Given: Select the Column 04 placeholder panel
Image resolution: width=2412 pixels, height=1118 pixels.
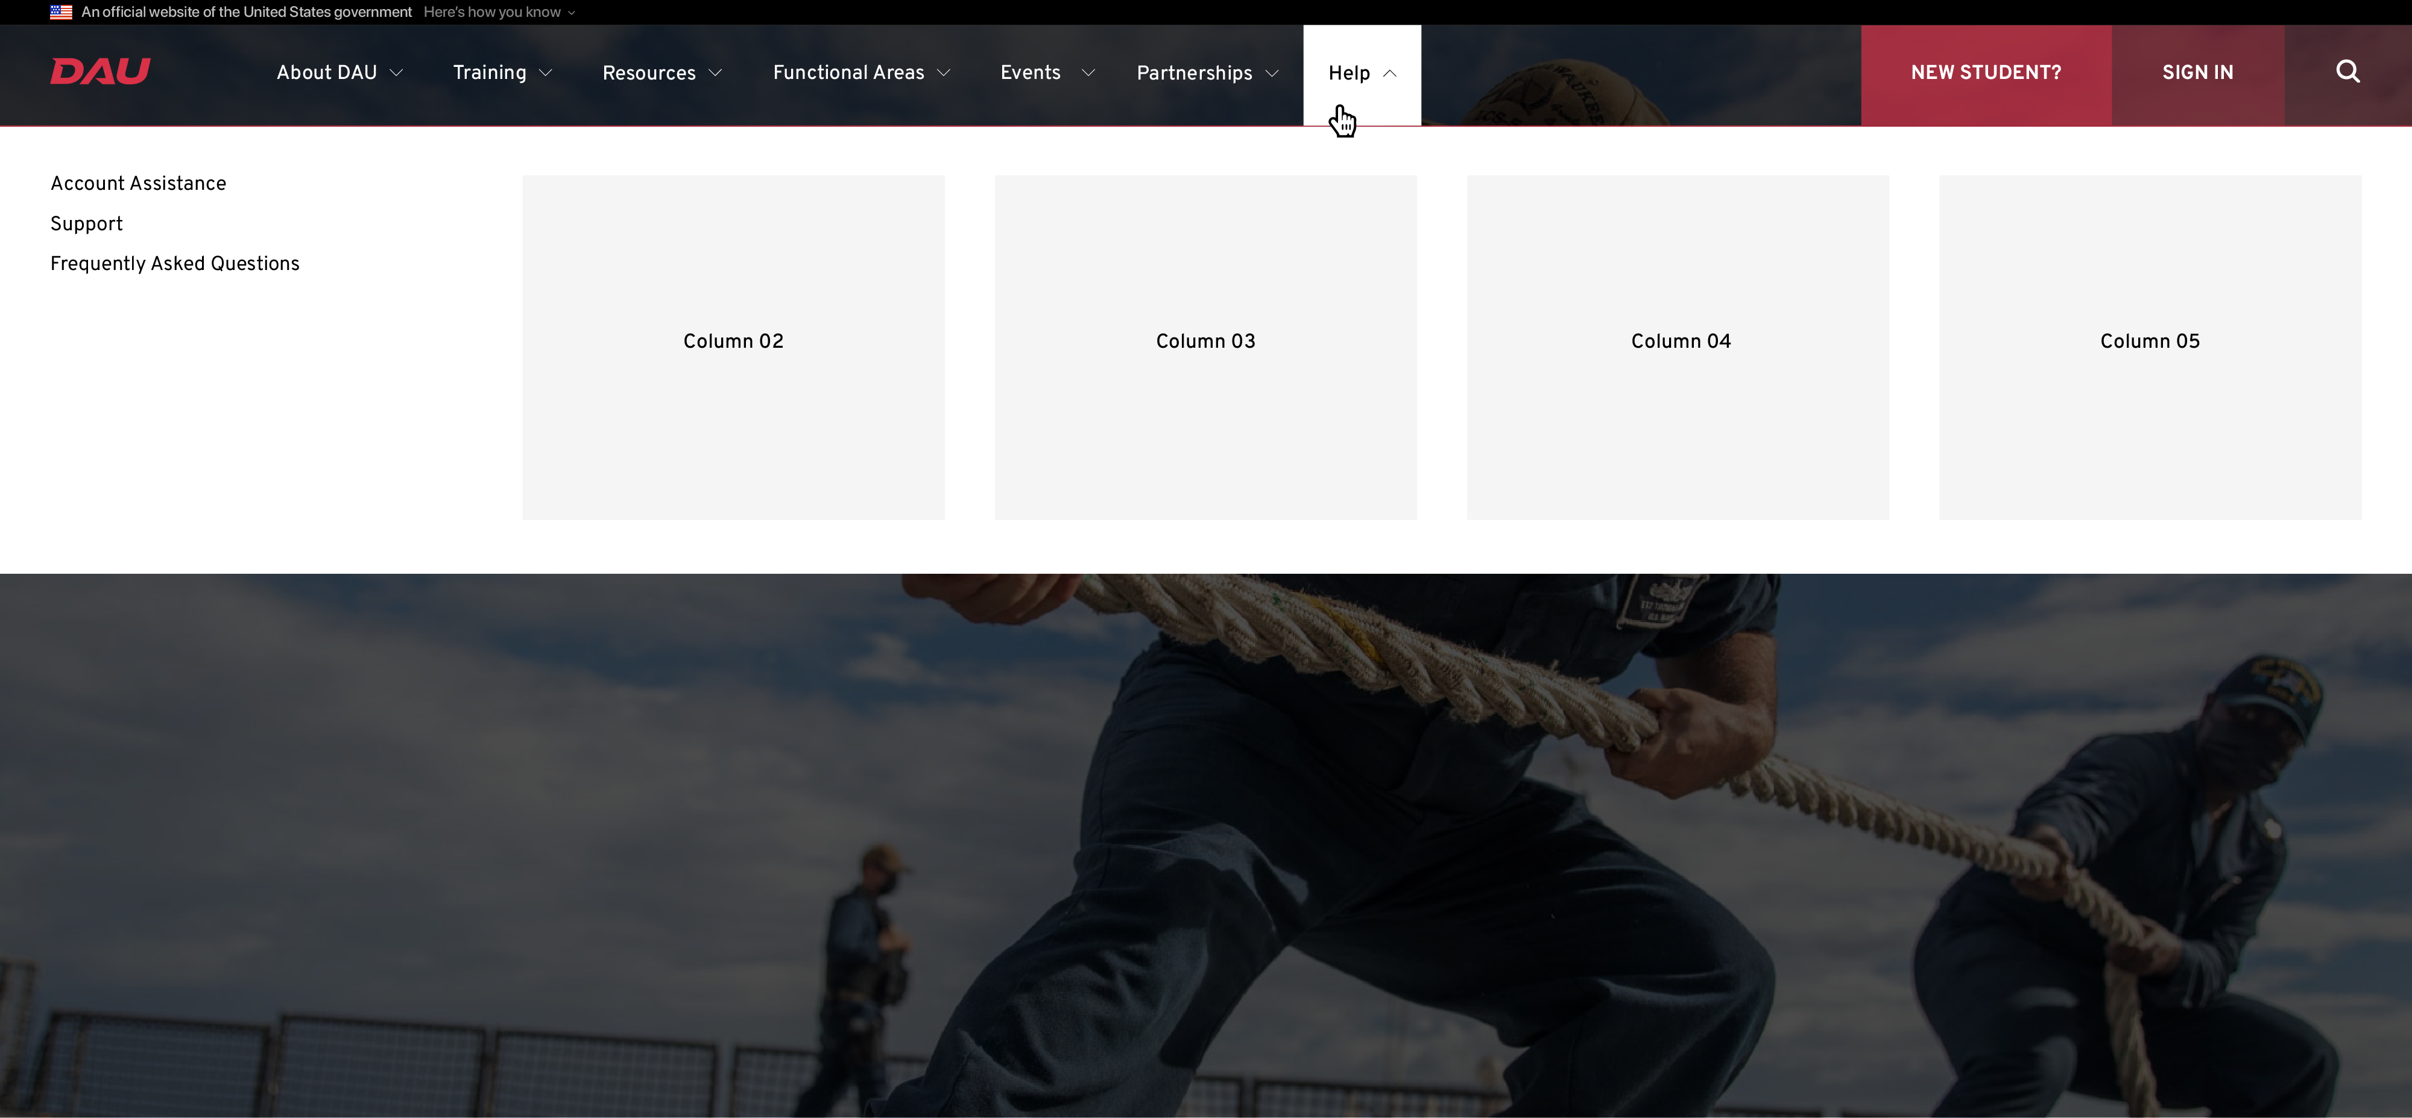Looking at the screenshot, I should click(1678, 347).
